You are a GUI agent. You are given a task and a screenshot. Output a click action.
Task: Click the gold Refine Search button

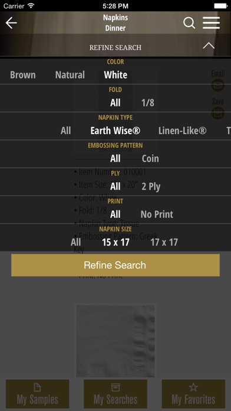(115, 265)
